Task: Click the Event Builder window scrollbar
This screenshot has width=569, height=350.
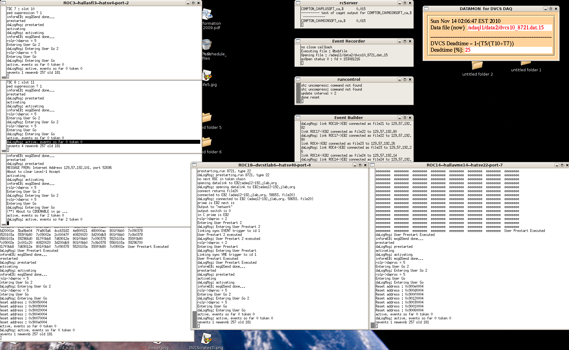Action: pos(298,141)
